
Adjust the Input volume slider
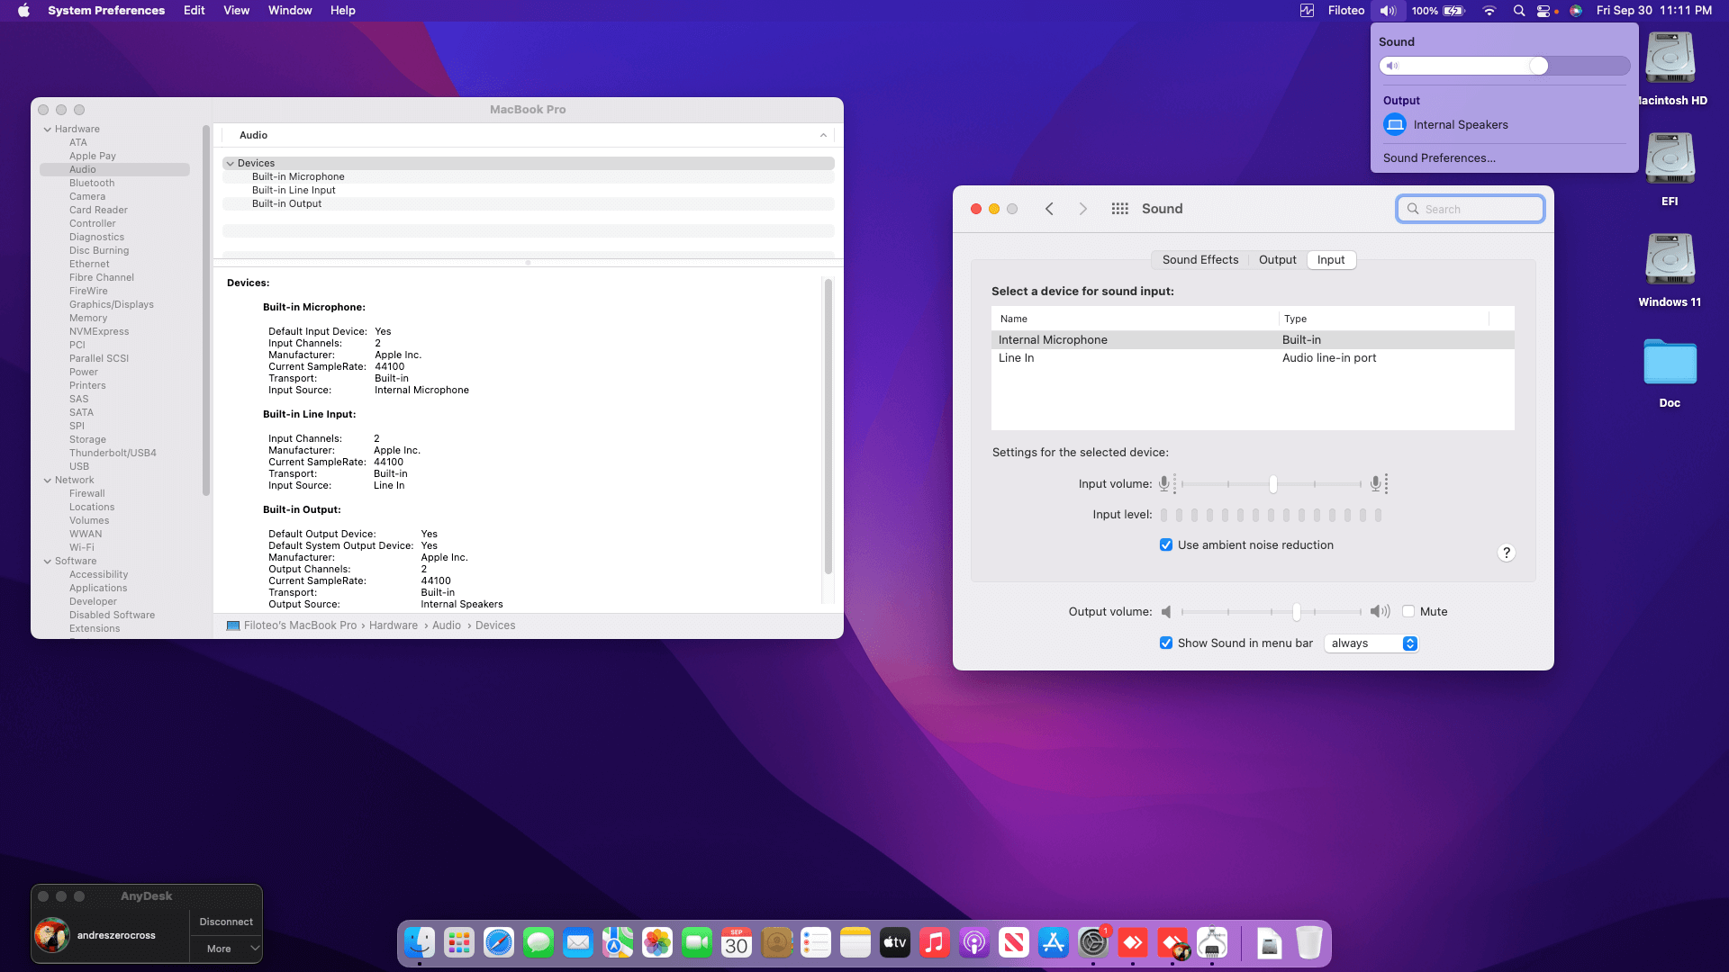[x=1272, y=485]
